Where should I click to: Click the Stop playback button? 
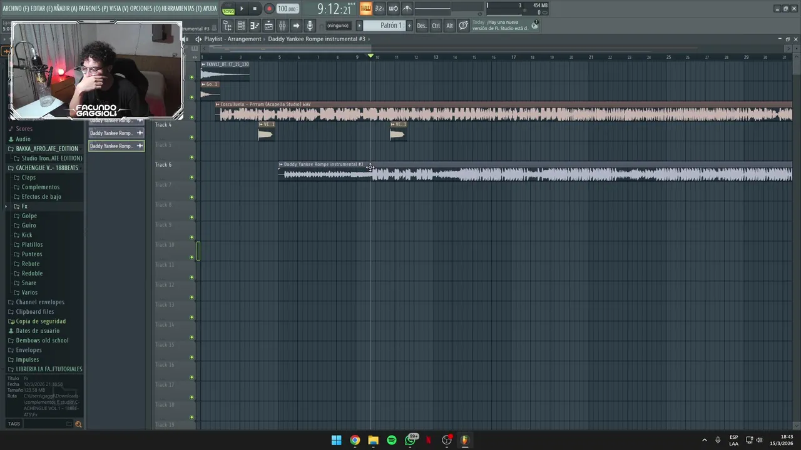(x=255, y=9)
